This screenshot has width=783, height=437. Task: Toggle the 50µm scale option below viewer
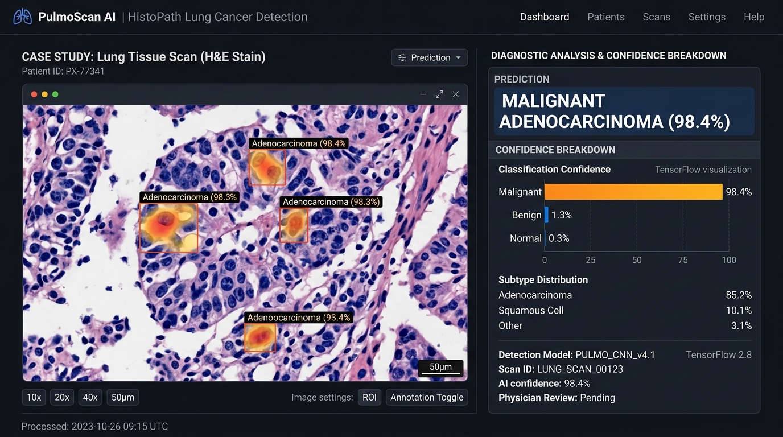coord(123,397)
